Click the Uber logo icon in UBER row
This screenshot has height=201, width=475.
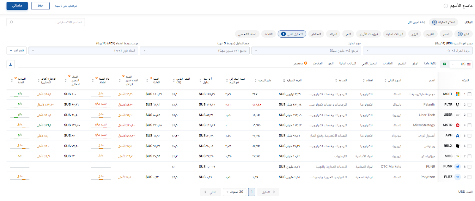tap(457, 115)
